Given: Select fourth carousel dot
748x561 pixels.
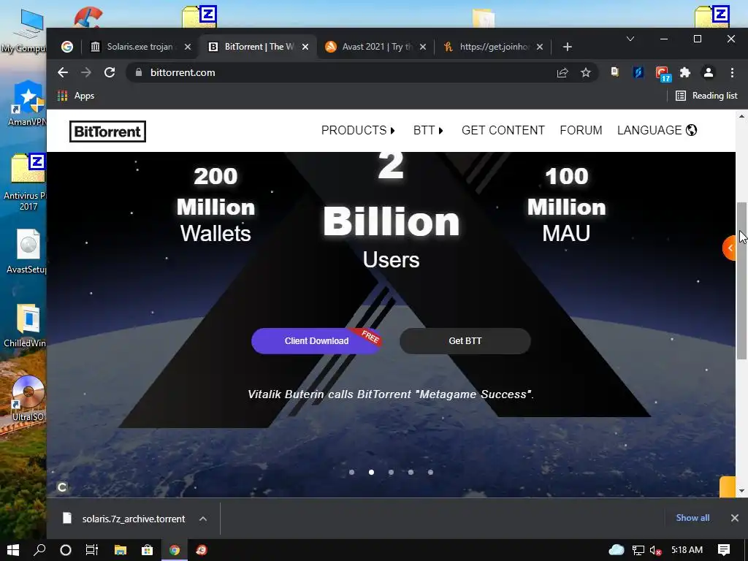Looking at the screenshot, I should pos(411,473).
